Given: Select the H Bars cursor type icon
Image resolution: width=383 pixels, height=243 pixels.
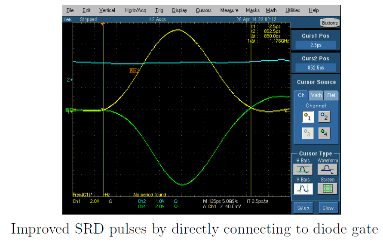Looking at the screenshot, I should (302, 169).
